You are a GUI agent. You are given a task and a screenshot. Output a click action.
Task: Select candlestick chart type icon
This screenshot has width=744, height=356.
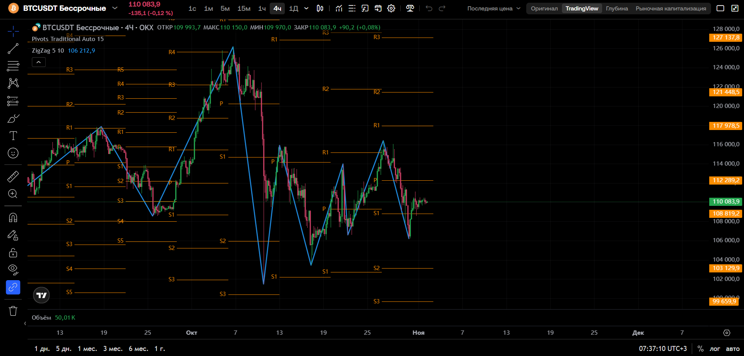(320, 8)
